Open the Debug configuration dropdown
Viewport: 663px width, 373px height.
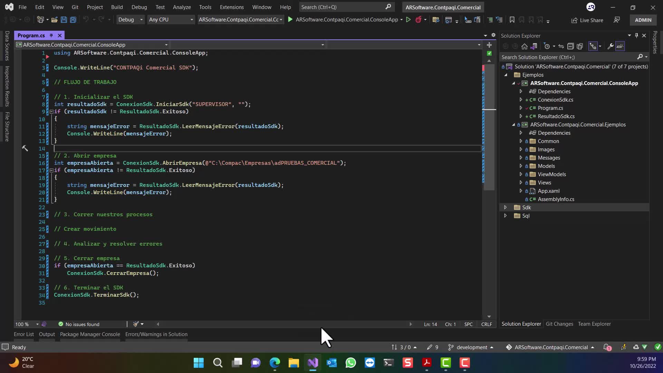click(x=130, y=20)
